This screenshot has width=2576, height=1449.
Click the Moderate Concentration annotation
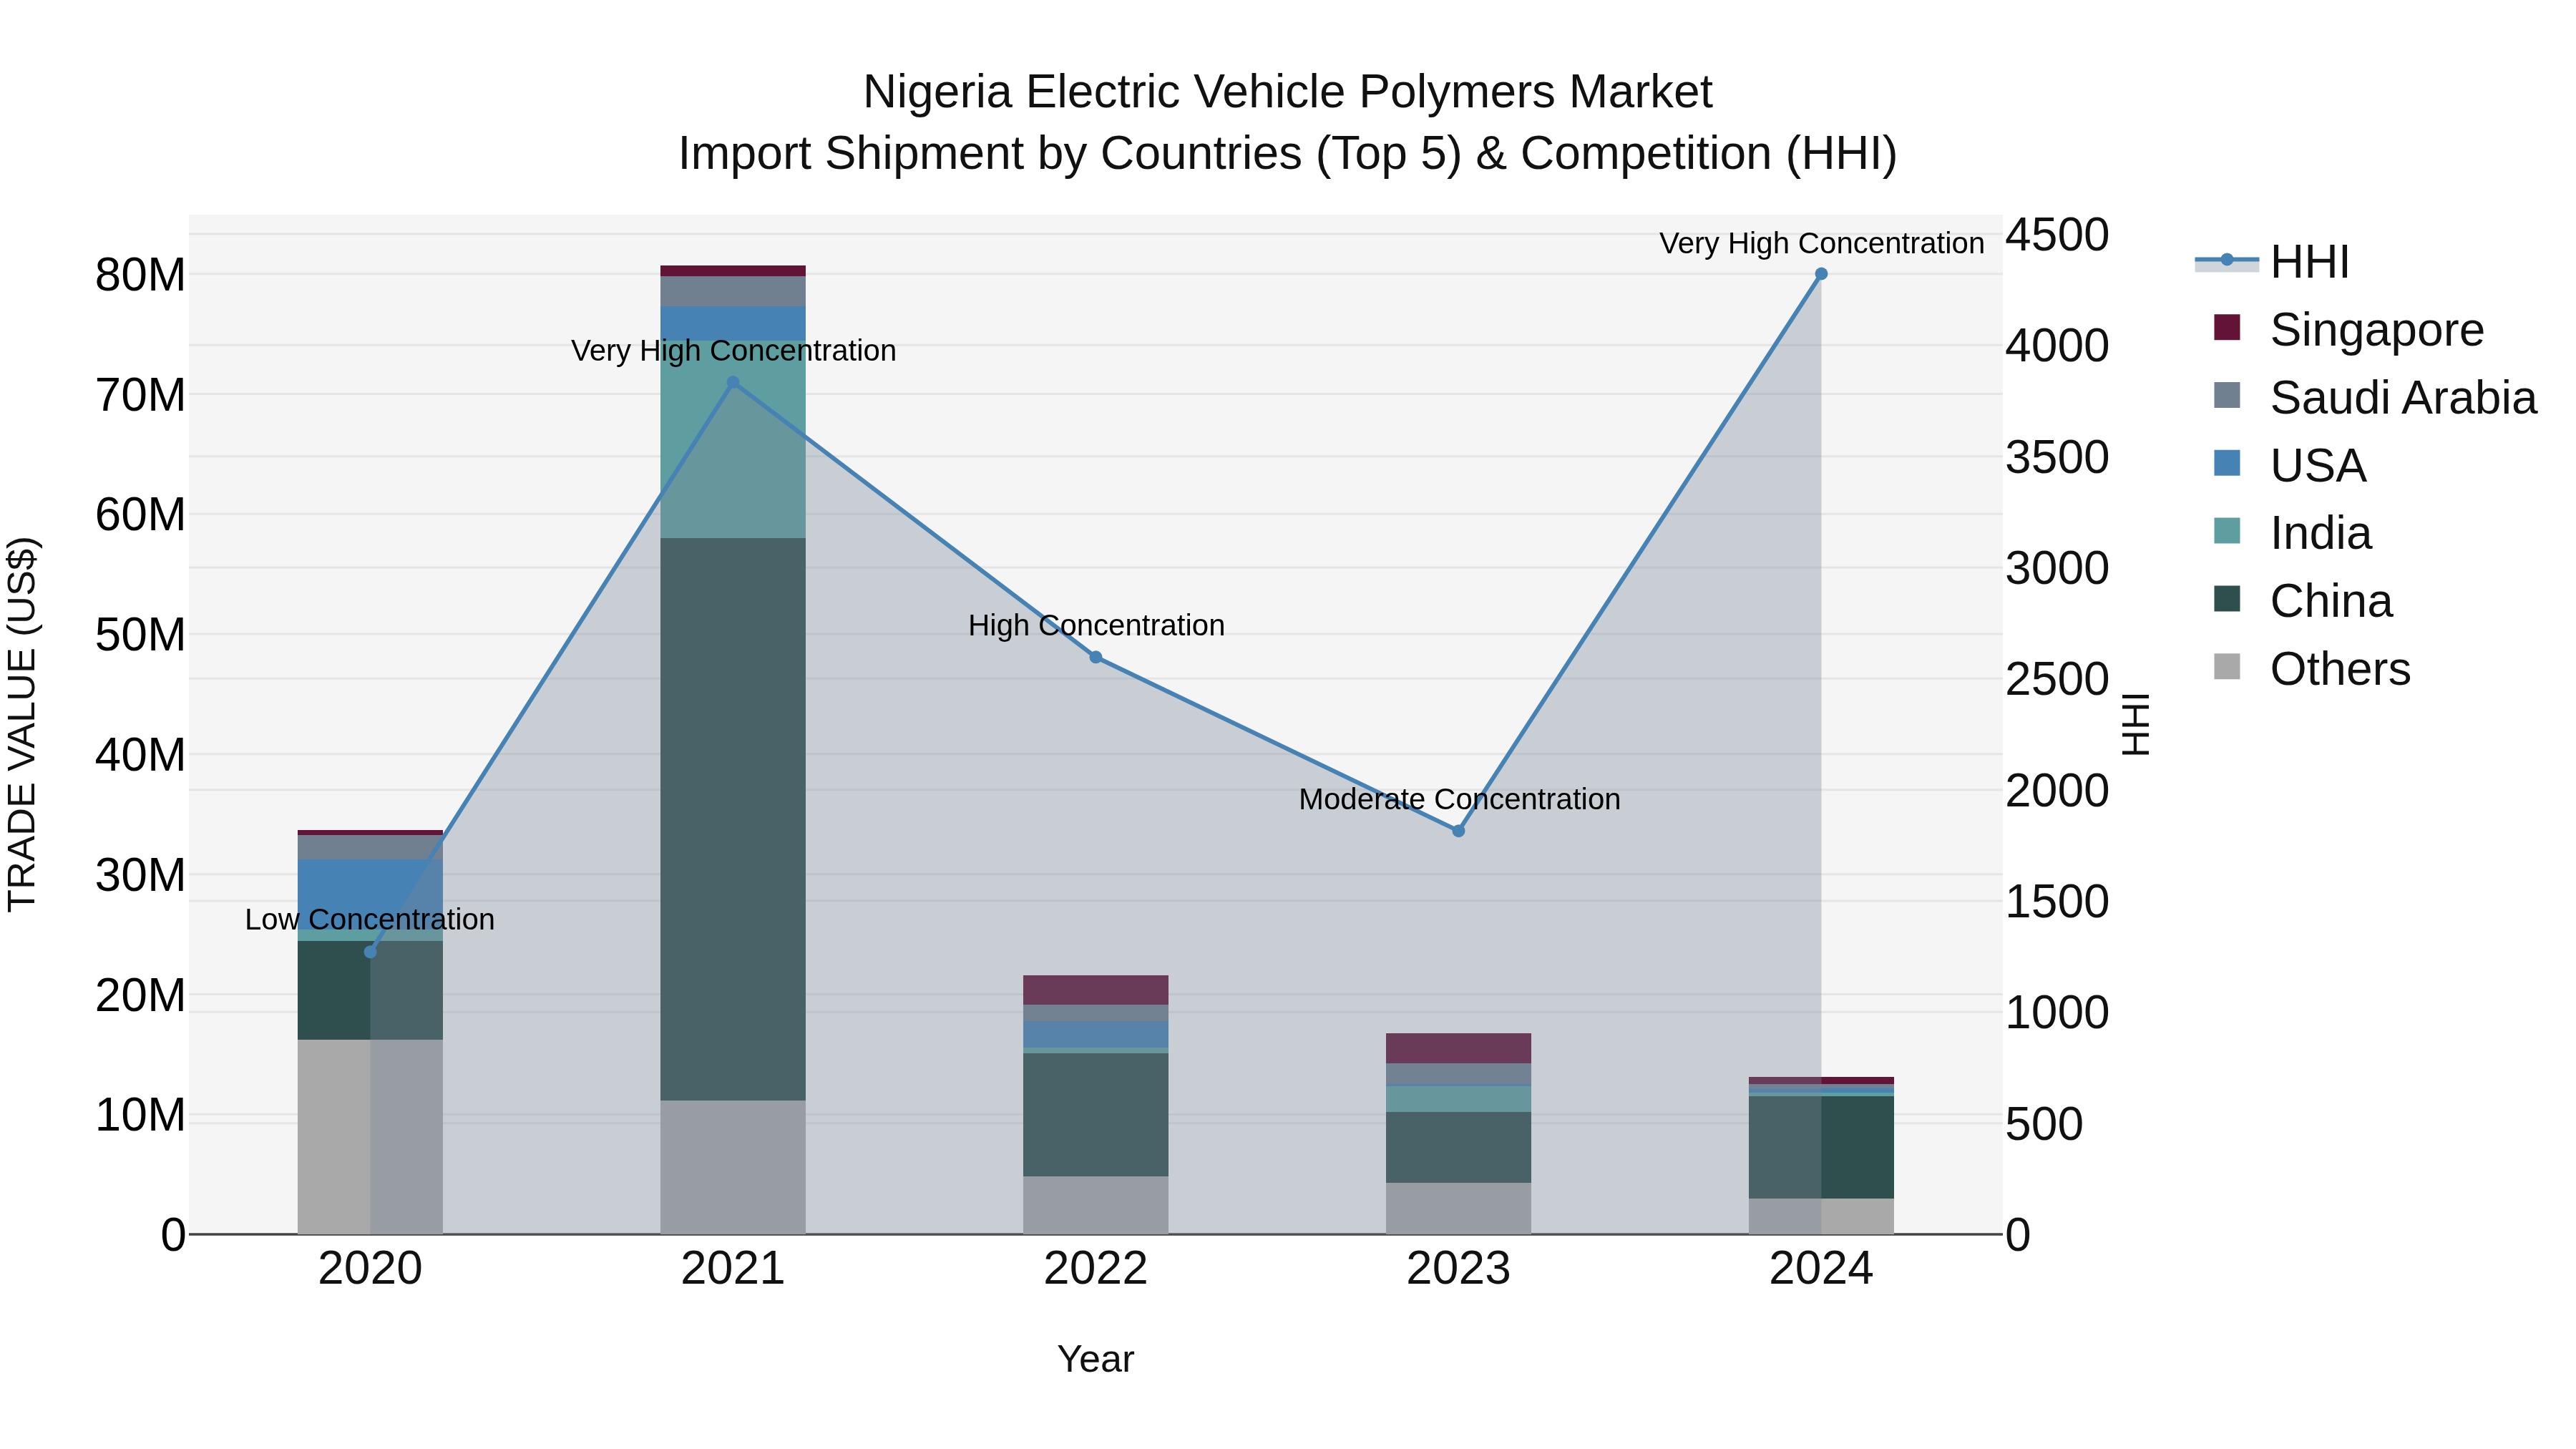pos(1459,800)
